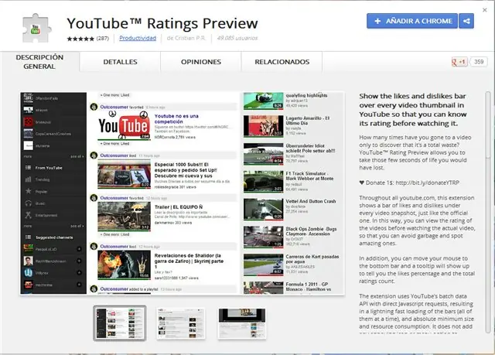Viewport: 495px width, 355px height.
Task: Click the de Cristian P.R. author text
Action: [x=186, y=38]
